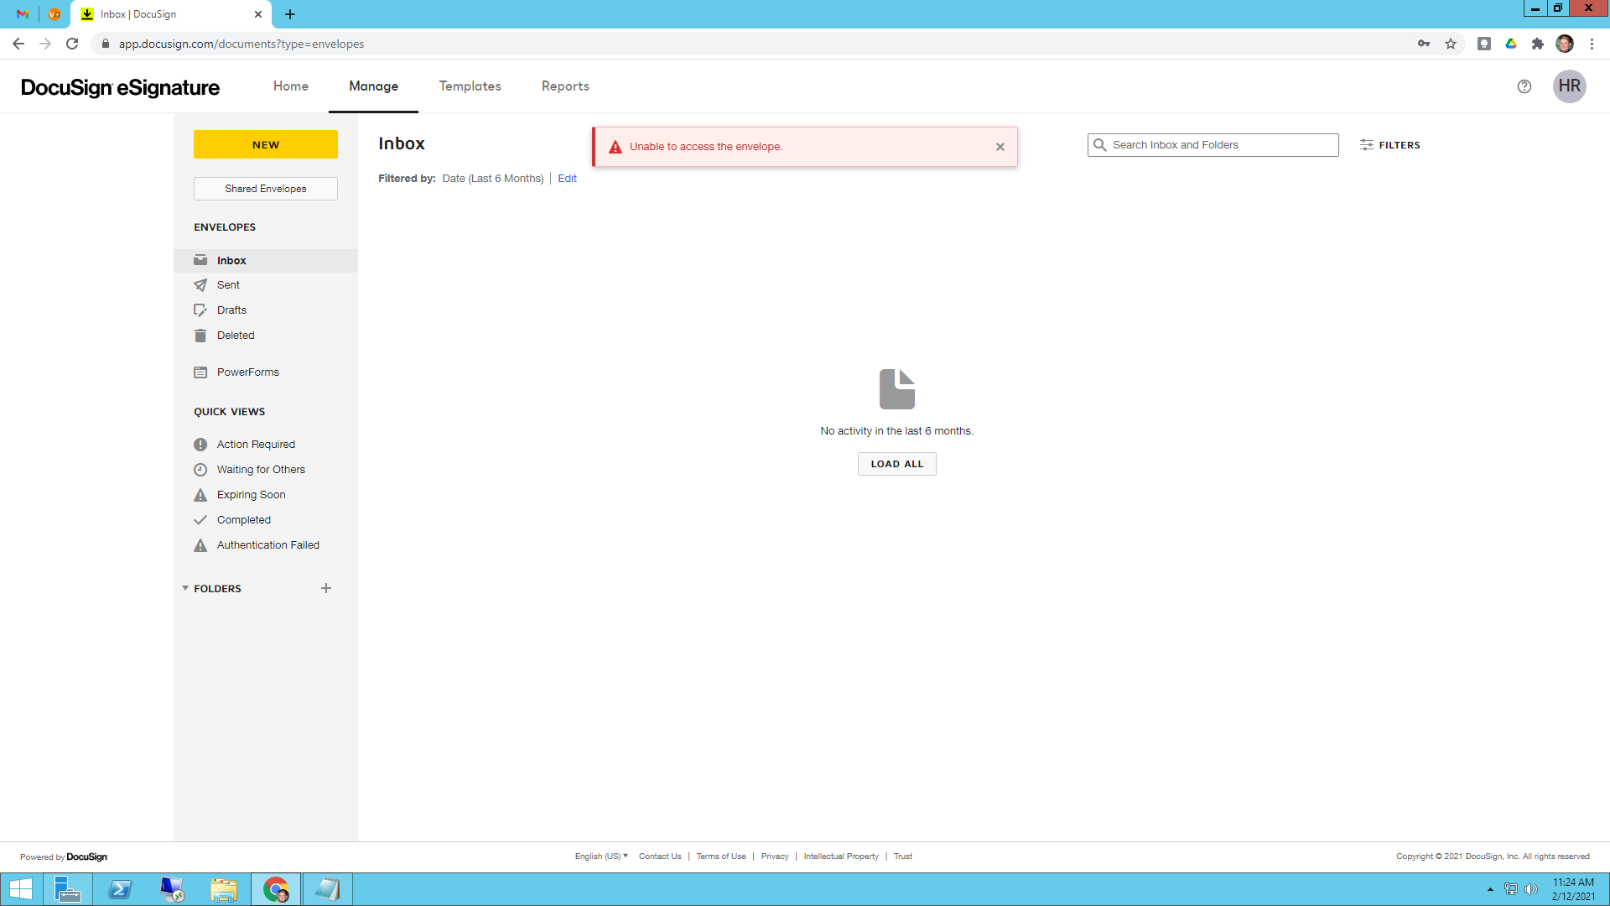
Task: Click the 'Powered by DocuSign' footer logo
Action: pyautogui.click(x=64, y=857)
